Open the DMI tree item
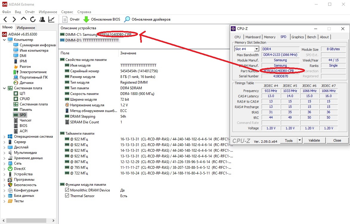Viewport: 350px width, 224px height. coord(20,56)
